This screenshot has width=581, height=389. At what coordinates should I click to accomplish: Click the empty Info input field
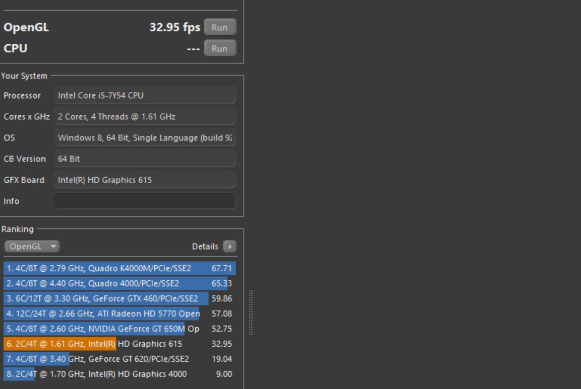145,201
